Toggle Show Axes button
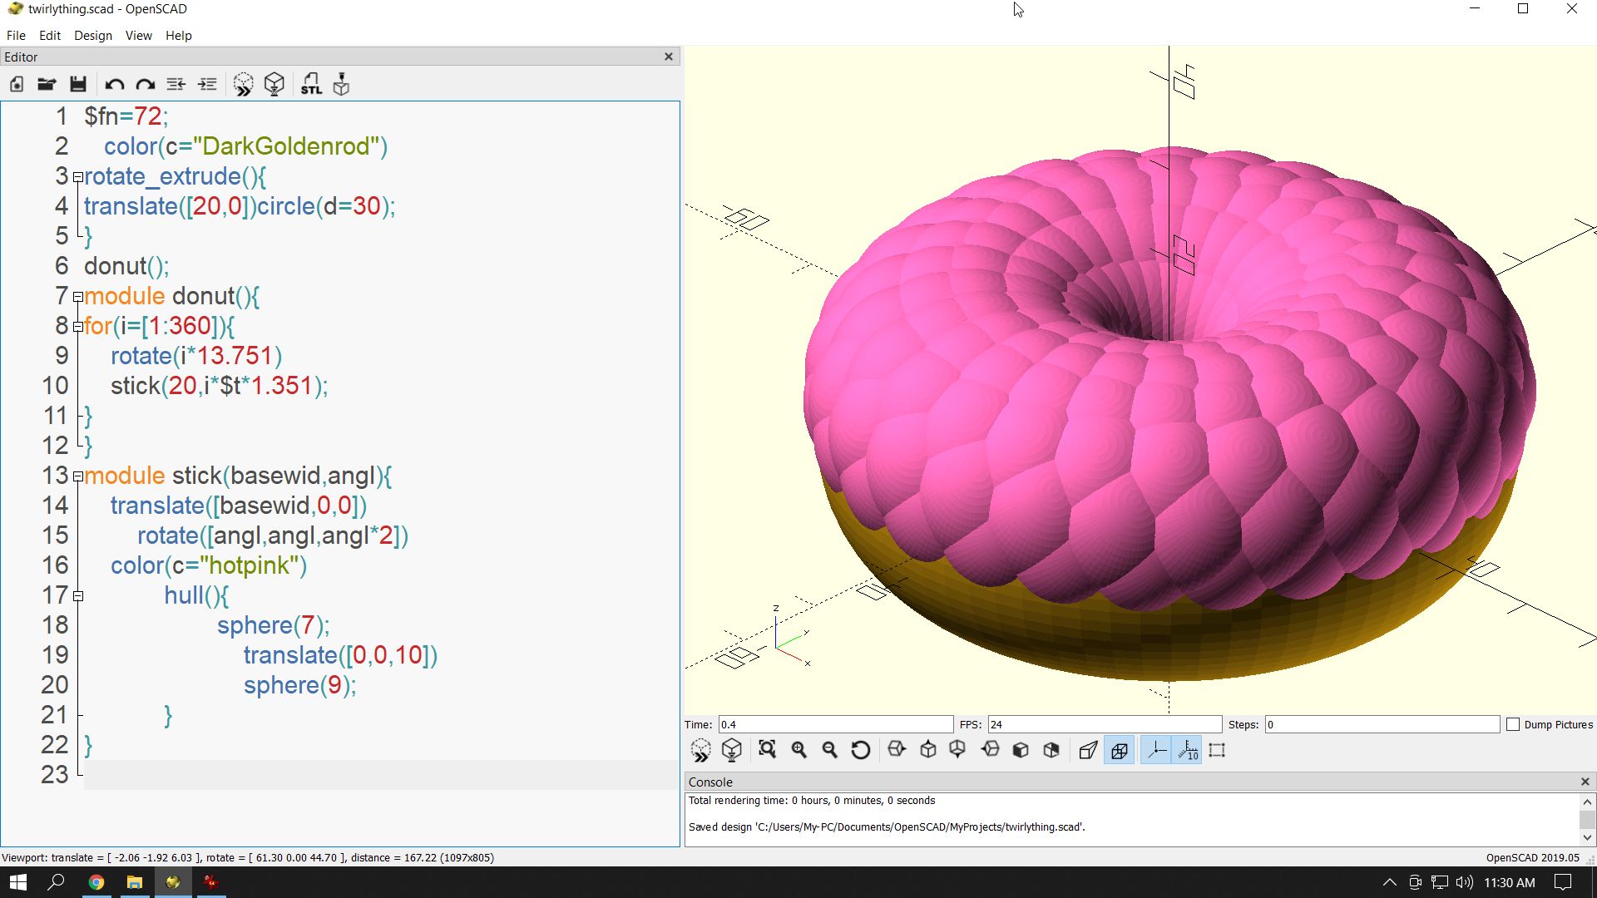1597x898 pixels. (x=1156, y=750)
